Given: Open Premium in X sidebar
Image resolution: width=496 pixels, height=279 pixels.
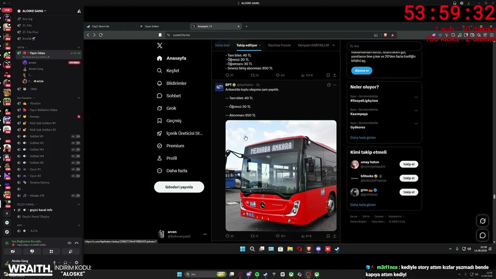Looking at the screenshot, I should tap(170, 146).
